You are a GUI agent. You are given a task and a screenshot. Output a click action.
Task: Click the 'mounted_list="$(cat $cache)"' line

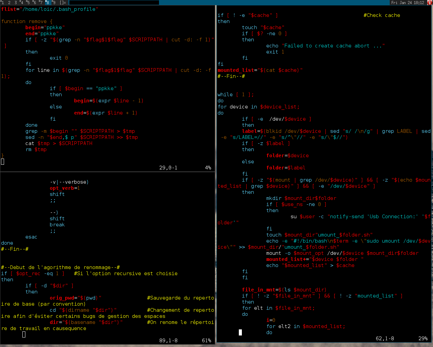260,70
